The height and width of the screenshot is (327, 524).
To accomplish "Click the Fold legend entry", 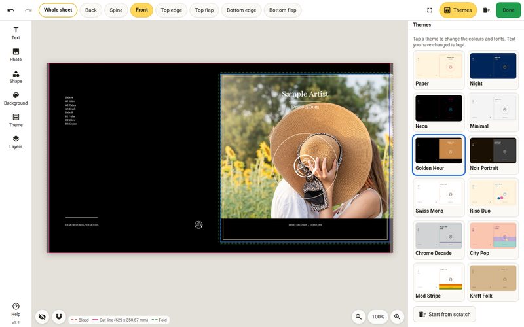I will point(159,320).
